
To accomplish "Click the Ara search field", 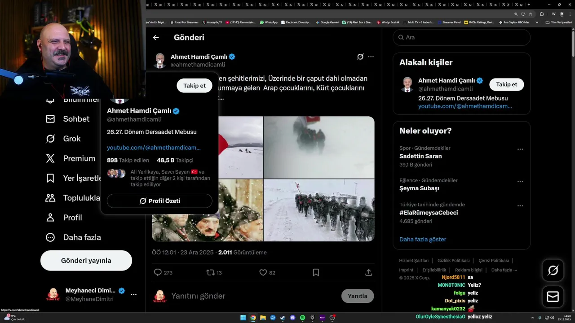I will coord(461,37).
